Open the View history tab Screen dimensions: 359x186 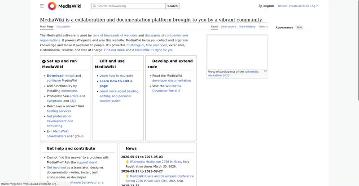click(x=247, y=27)
